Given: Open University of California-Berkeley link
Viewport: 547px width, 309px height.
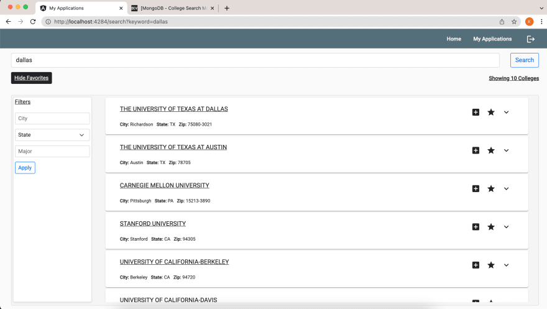Looking at the screenshot, I should click(174, 262).
